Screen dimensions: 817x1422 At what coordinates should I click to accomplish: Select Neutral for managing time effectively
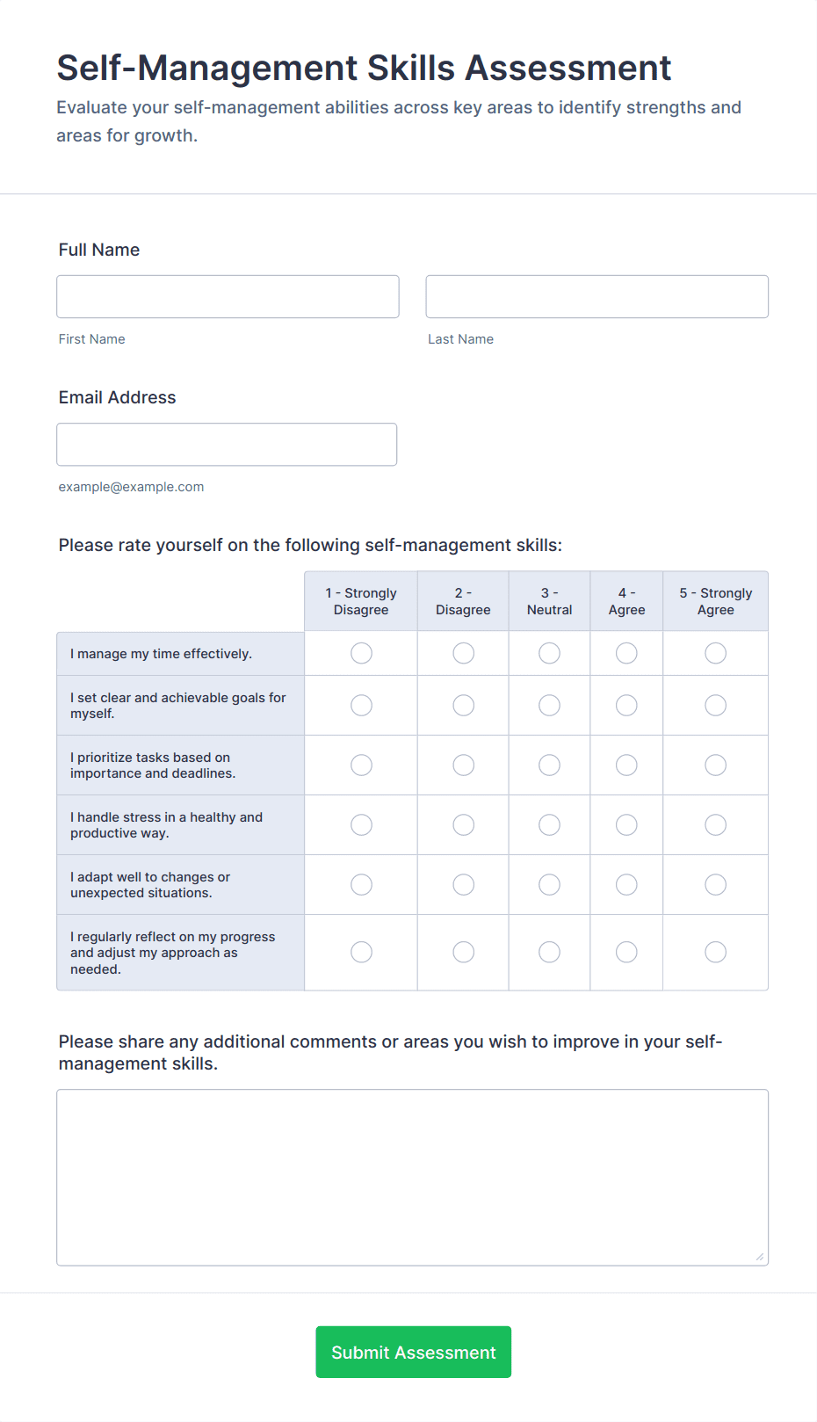tap(549, 653)
